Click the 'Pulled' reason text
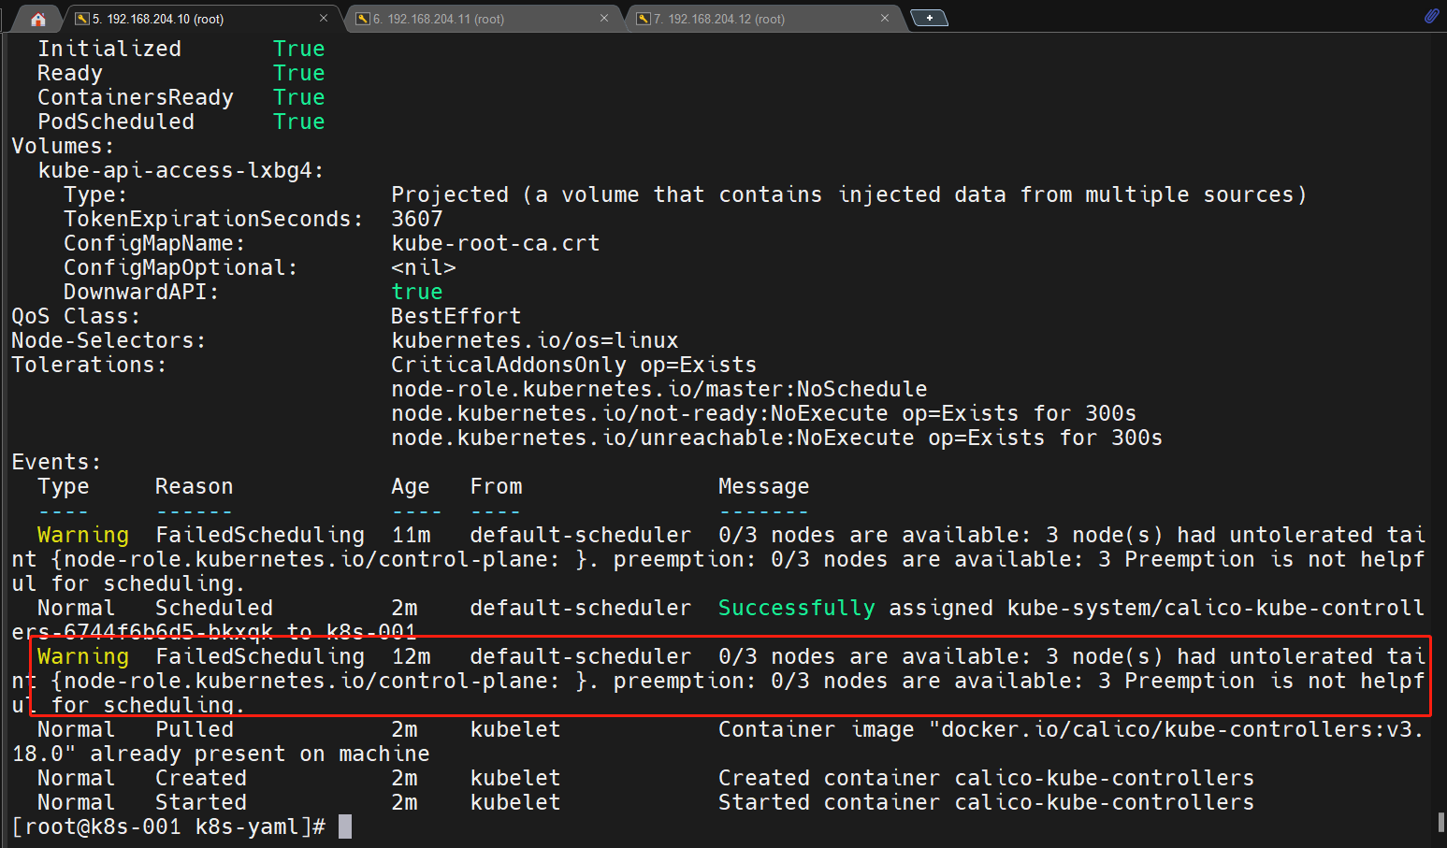 (195, 729)
